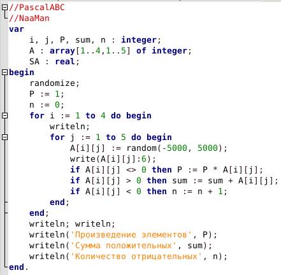The width and height of the screenshot is (281, 275).
Task: Click the 'SA : real;' declaration
Action: point(54,62)
